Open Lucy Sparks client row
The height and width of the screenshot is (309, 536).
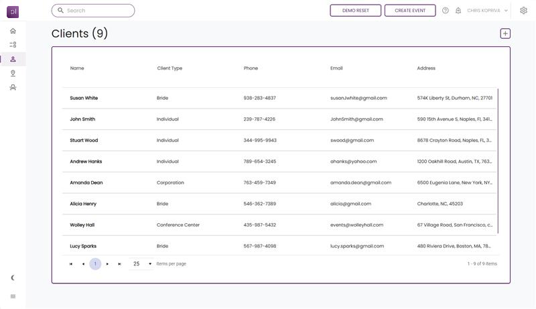point(279,246)
